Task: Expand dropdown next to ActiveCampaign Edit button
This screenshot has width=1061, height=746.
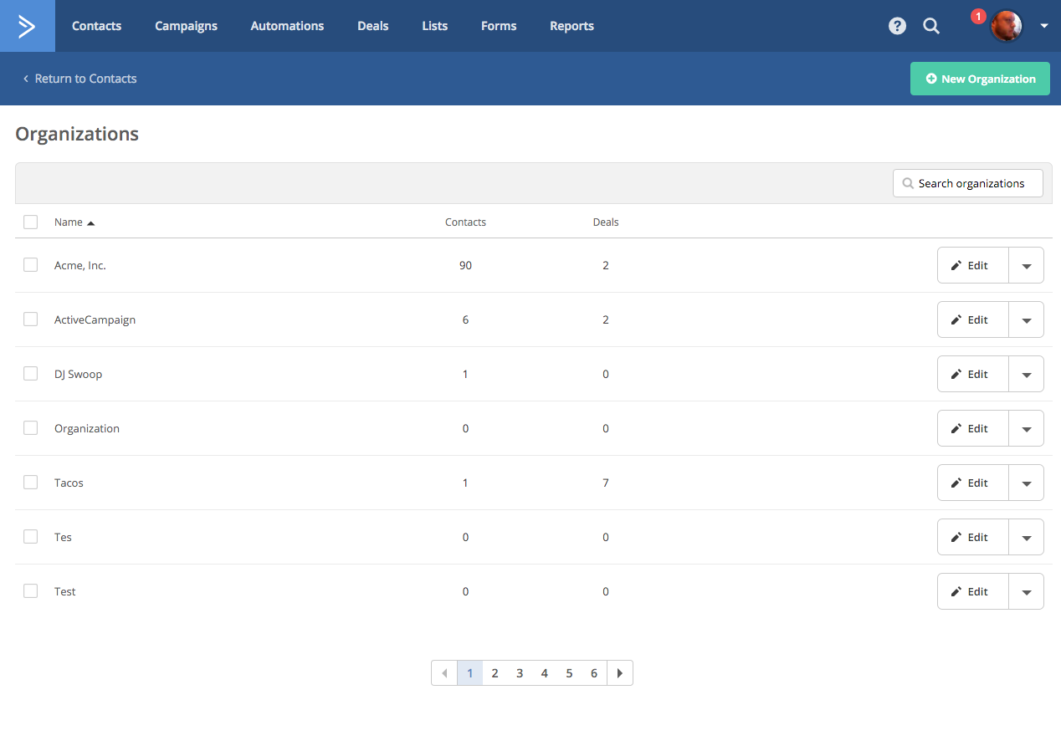Action: point(1027,320)
